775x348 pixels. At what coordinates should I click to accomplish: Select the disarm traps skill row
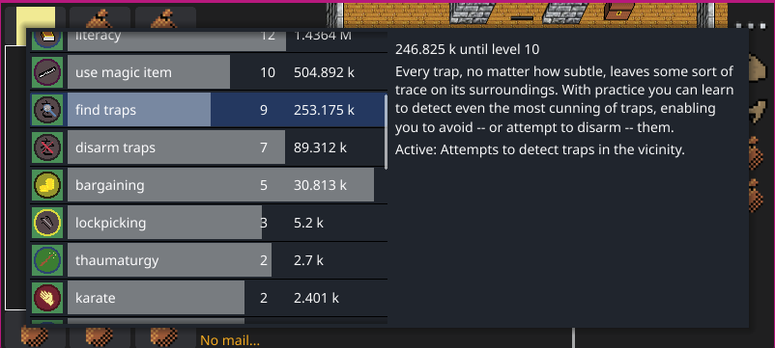coord(208,147)
